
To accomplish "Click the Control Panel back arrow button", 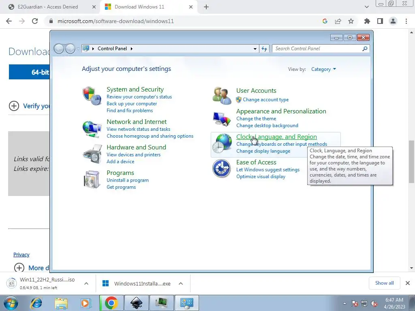I will point(59,49).
